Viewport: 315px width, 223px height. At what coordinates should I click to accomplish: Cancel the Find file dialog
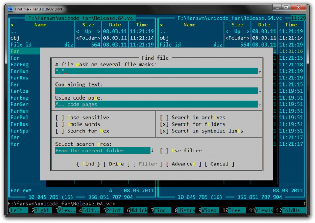coord(219,164)
